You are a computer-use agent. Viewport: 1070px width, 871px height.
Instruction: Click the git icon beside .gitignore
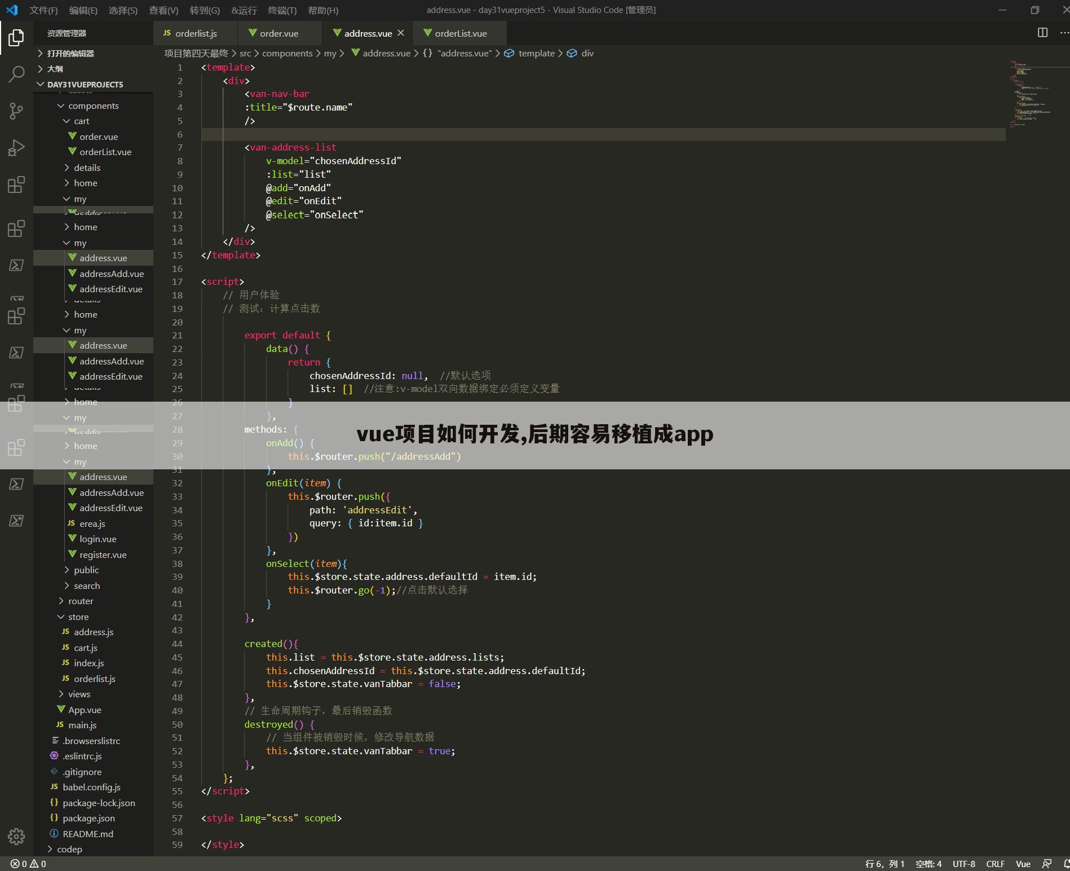54,772
